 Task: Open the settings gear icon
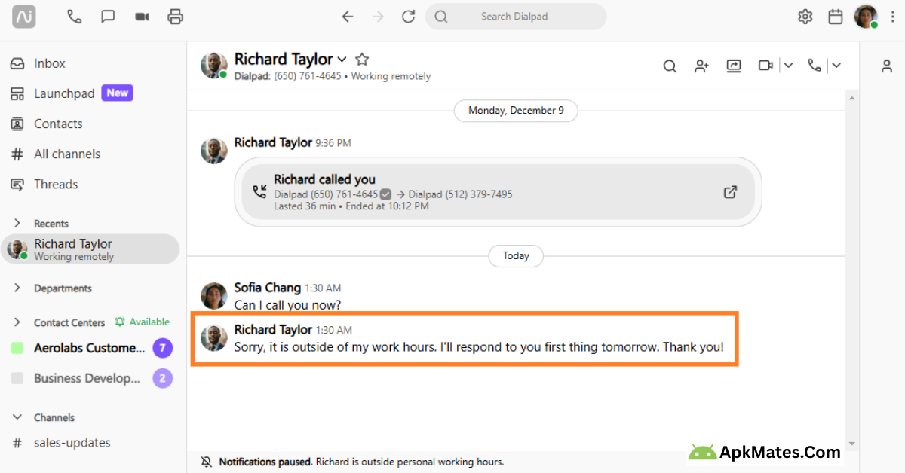click(x=804, y=16)
